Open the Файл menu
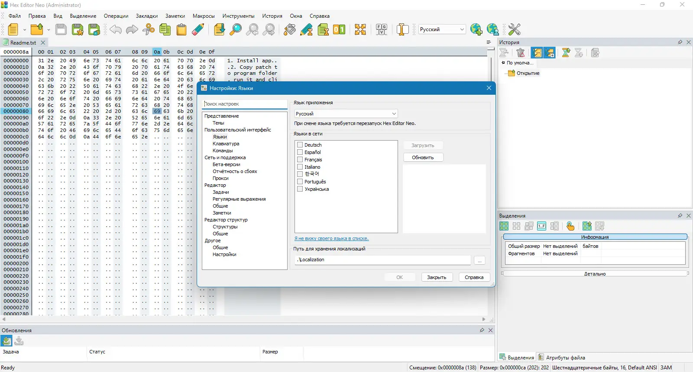Image resolution: width=693 pixels, height=372 pixels. click(15, 16)
